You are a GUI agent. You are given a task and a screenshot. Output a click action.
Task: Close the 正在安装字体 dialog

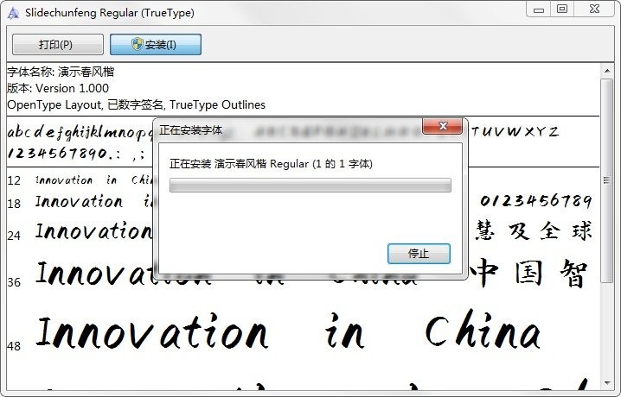click(442, 126)
